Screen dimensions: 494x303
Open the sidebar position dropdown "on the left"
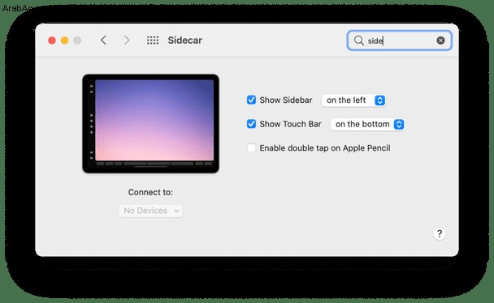point(353,100)
